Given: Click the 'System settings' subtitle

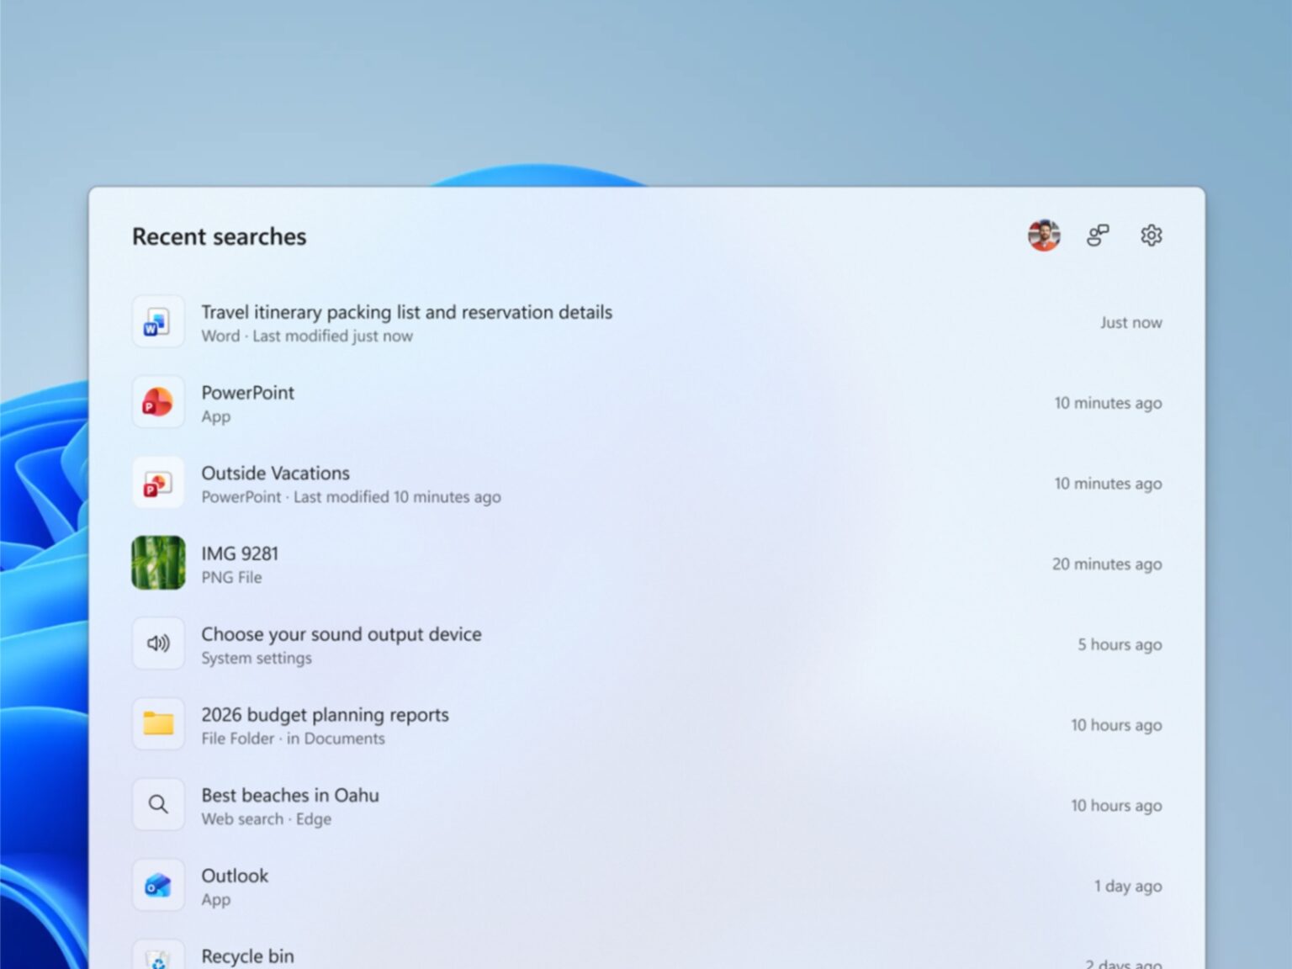Looking at the screenshot, I should (x=257, y=658).
